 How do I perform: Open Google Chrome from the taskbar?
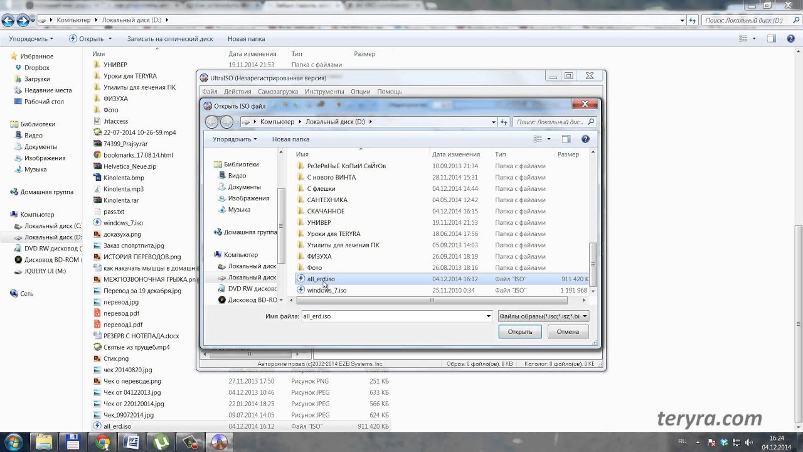pos(102,442)
